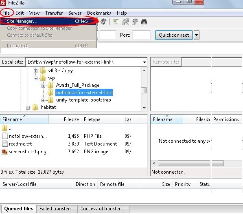The image size is (243, 214).
Task: Click the v0.3 - Copy folder icon
Action: tap(43, 71)
